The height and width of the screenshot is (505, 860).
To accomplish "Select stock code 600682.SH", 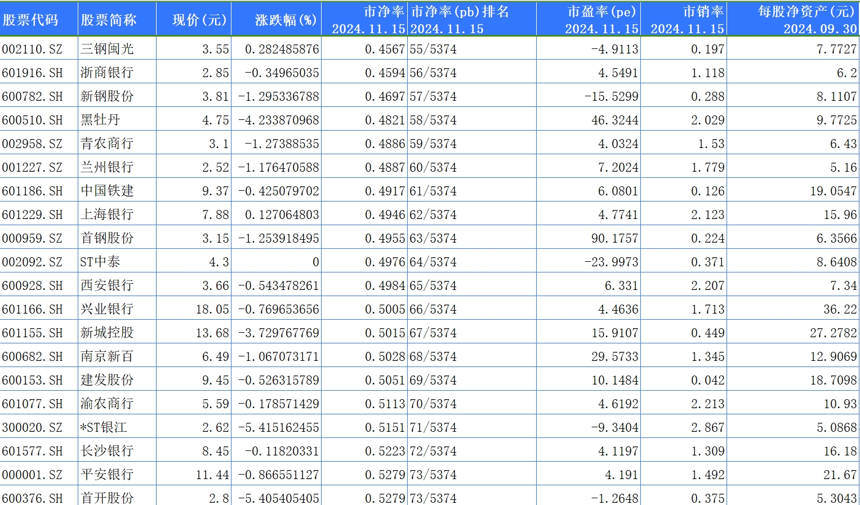I will click(x=32, y=357).
